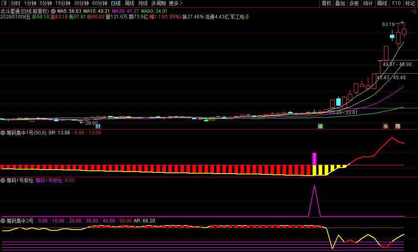Screen dimensions: 418x252
Task: Expand the 筹码集中2号 indicator menu
Action: pyautogui.click(x=3, y=220)
